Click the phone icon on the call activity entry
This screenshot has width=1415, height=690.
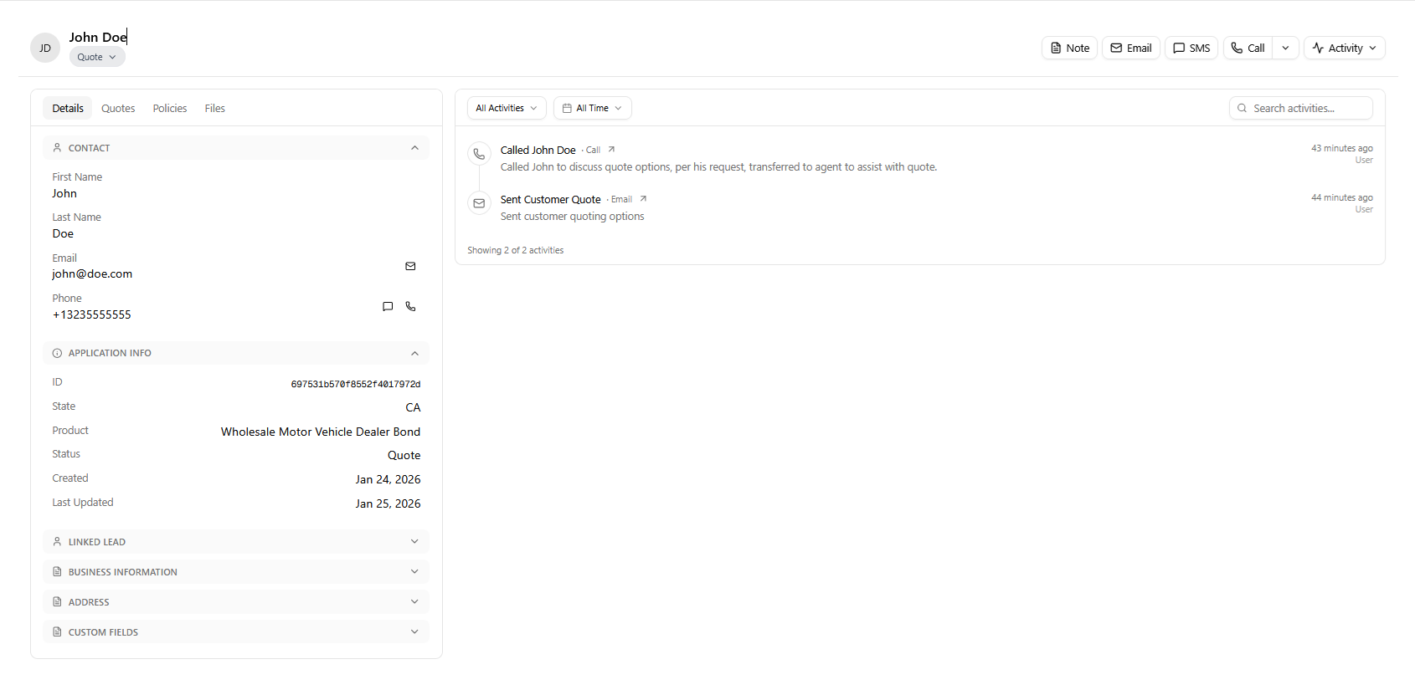pyautogui.click(x=479, y=154)
